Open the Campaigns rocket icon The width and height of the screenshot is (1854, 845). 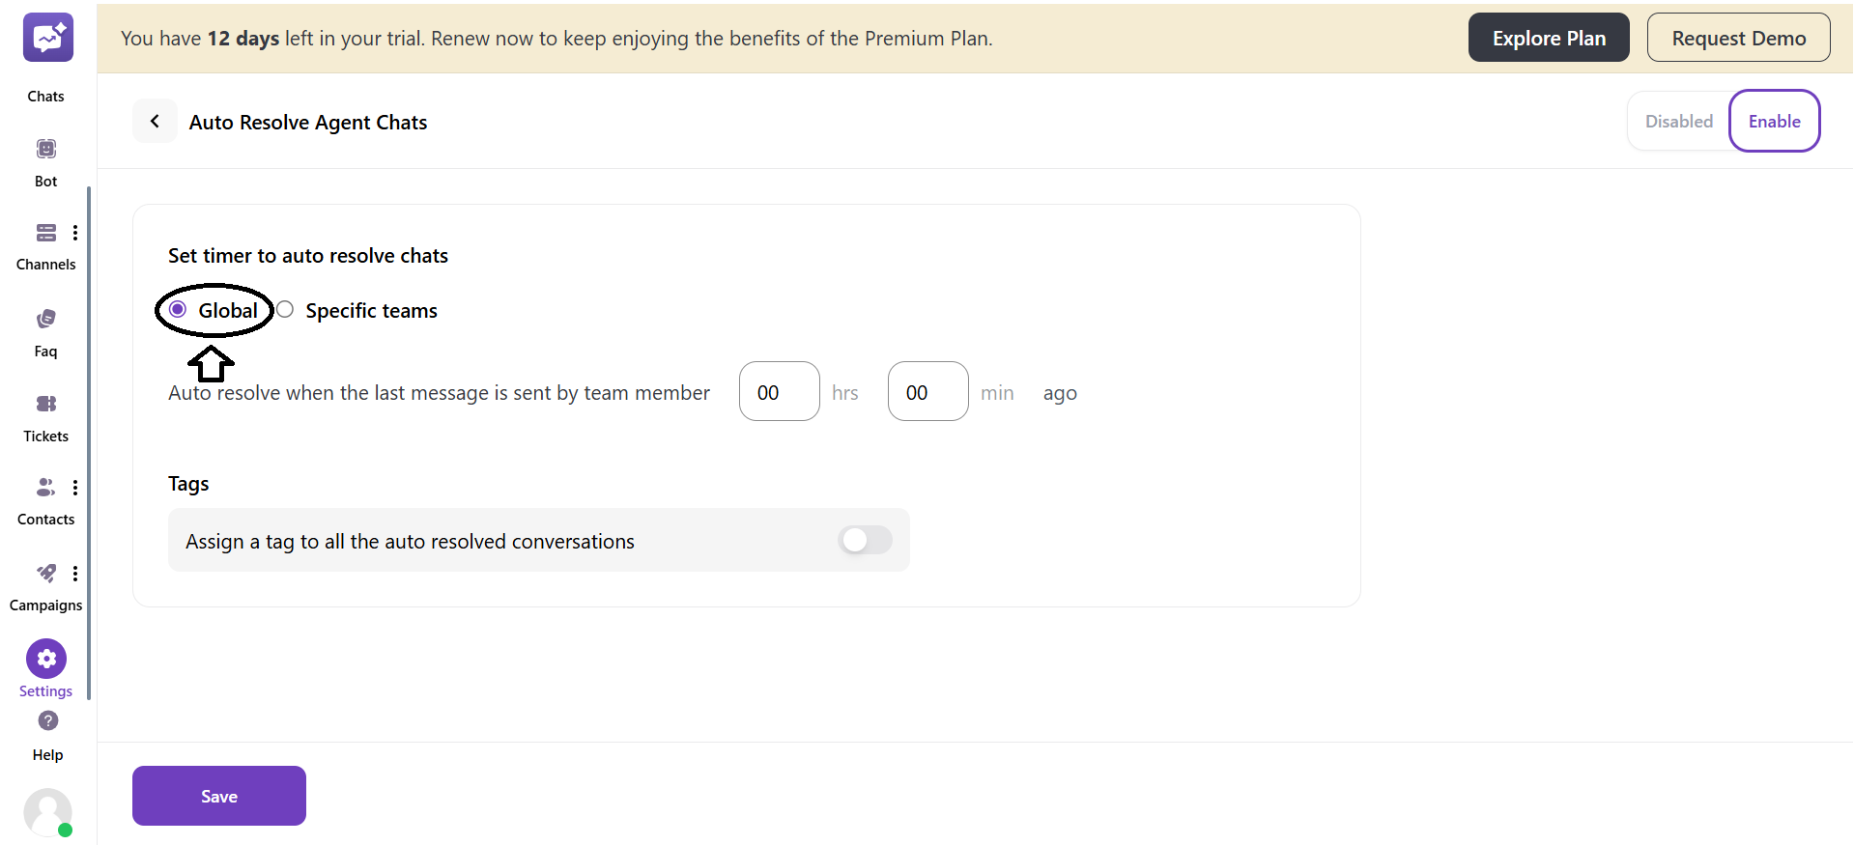point(45,574)
